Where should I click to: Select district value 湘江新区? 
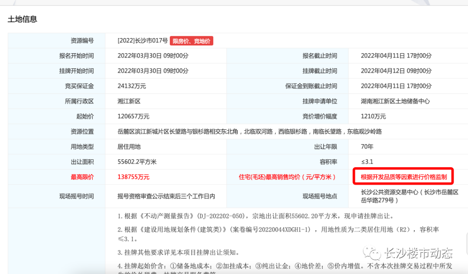(x=129, y=101)
